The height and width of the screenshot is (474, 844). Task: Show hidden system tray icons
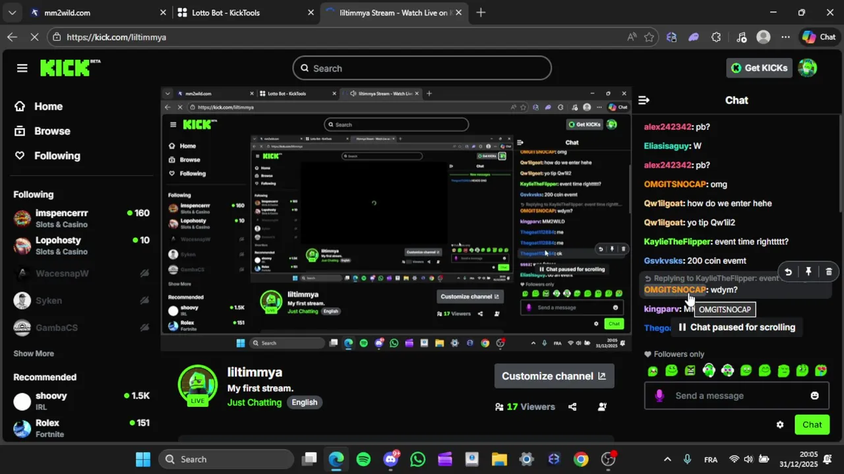coord(667,459)
